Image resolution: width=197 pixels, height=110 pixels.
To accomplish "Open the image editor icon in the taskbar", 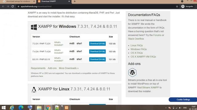I will [x=57, y=108].
